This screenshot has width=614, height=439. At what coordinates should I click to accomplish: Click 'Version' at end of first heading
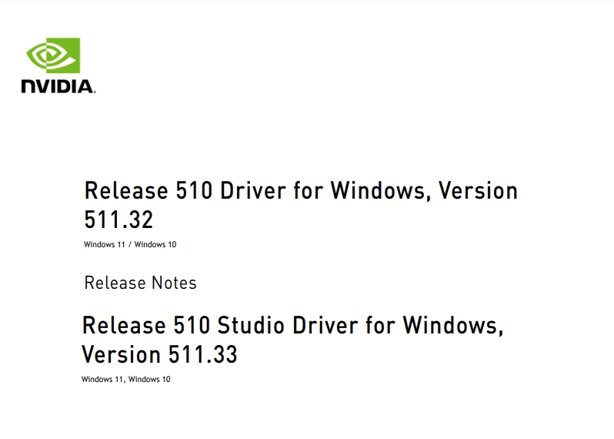(478, 190)
